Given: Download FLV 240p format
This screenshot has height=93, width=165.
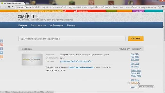Looking at the screenshot, I should 135,54.
